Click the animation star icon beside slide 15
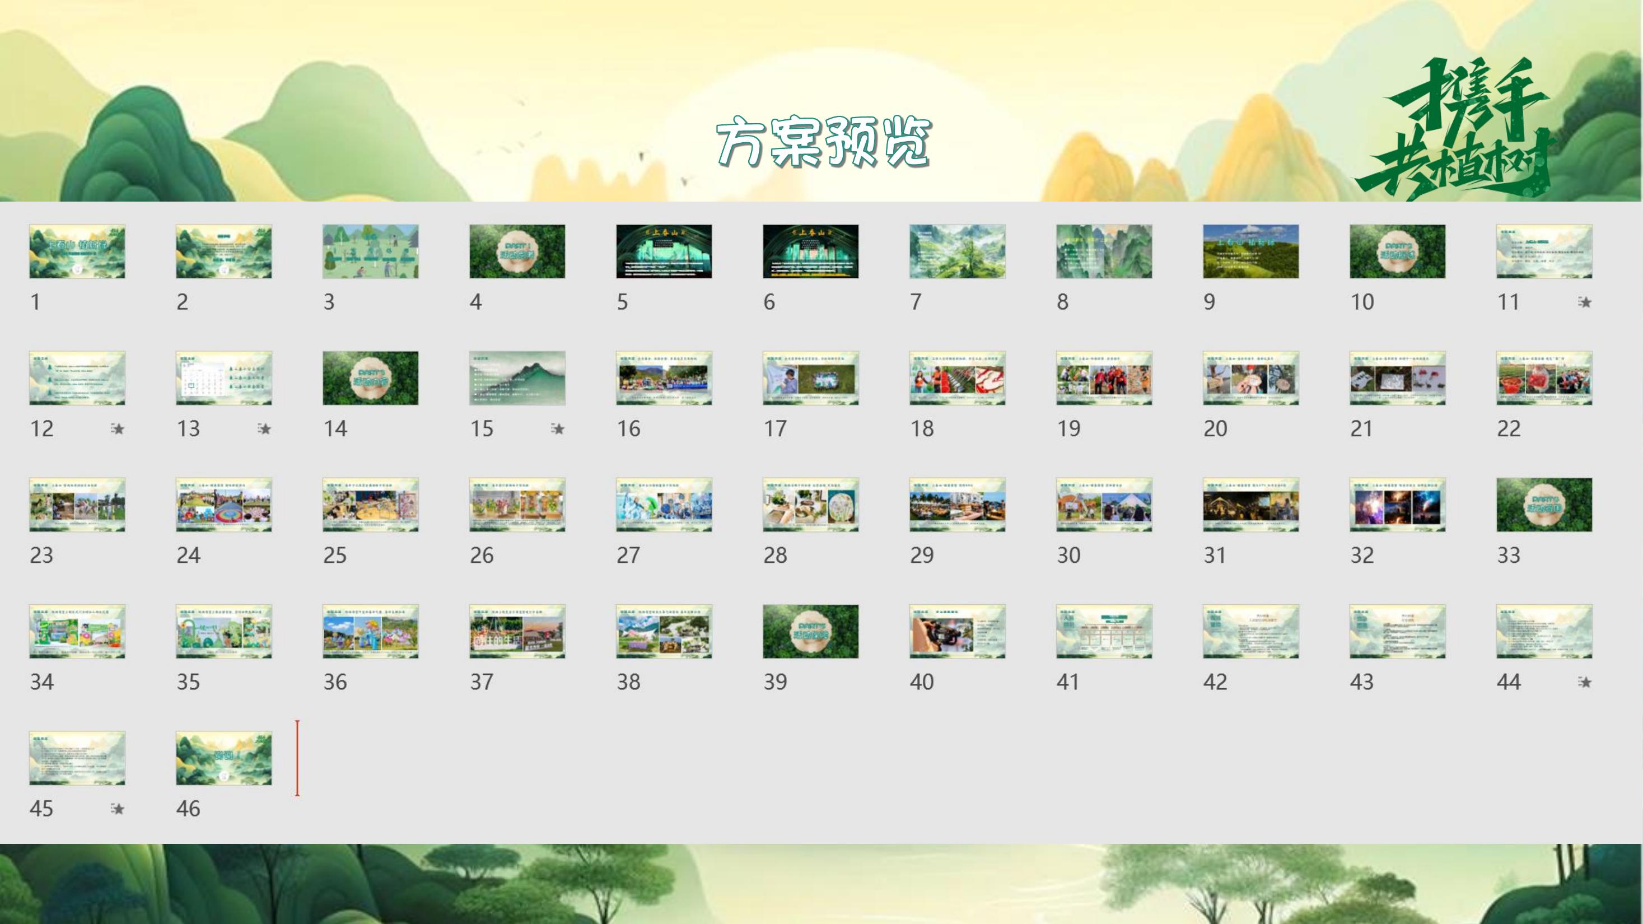The image size is (1643, 924). click(x=557, y=428)
